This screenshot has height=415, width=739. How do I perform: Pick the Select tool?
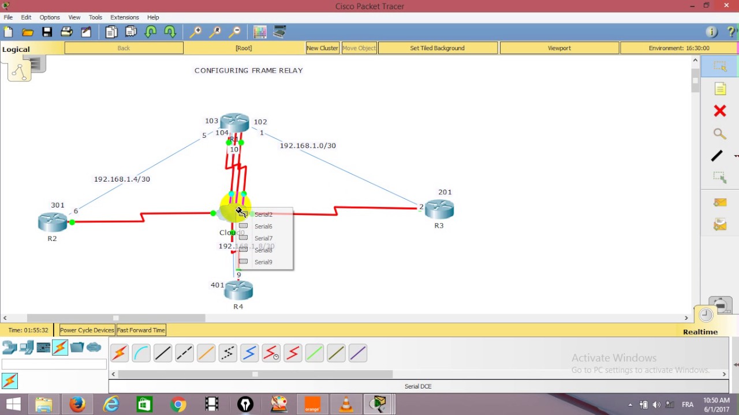(x=719, y=67)
